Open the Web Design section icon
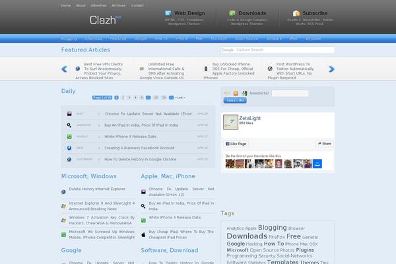The height and width of the screenshot is (264, 396). pyautogui.click(x=168, y=13)
